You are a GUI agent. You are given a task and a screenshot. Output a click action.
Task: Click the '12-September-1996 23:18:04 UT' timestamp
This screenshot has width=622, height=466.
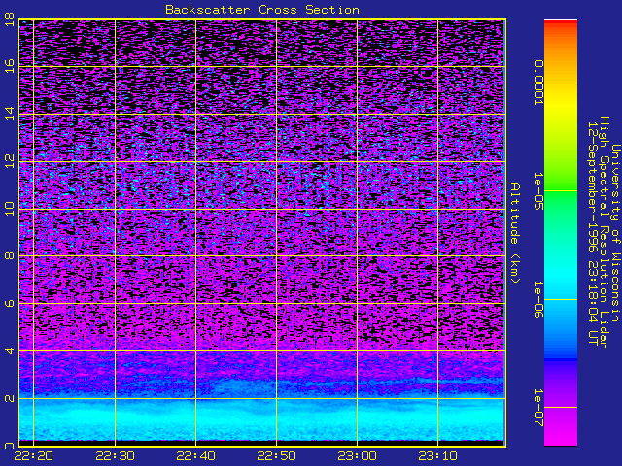click(x=593, y=233)
